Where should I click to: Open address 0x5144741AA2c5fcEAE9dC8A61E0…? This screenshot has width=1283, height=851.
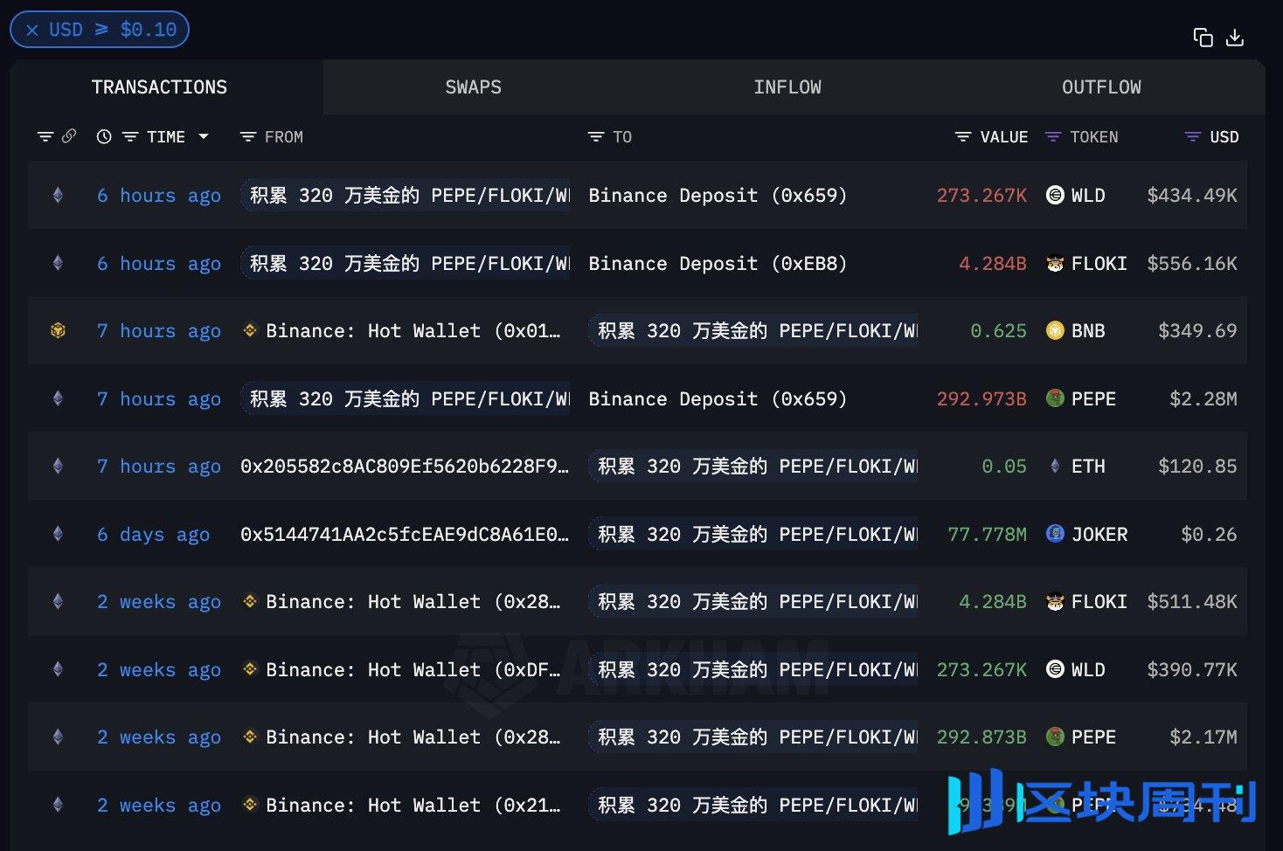click(x=405, y=535)
